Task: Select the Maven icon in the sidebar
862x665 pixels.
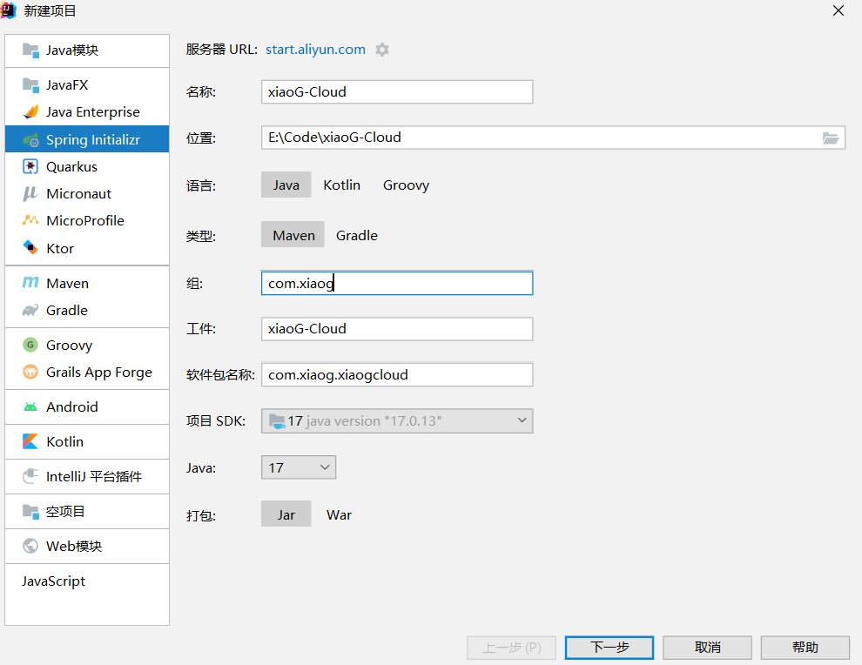Action: 30,283
